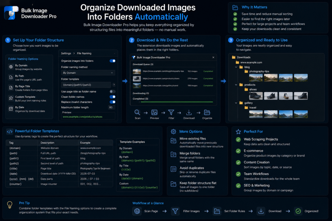This screenshot has width=332, height=221.
Task: Select the By Domain globe icon
Action: click(x=11, y=67)
